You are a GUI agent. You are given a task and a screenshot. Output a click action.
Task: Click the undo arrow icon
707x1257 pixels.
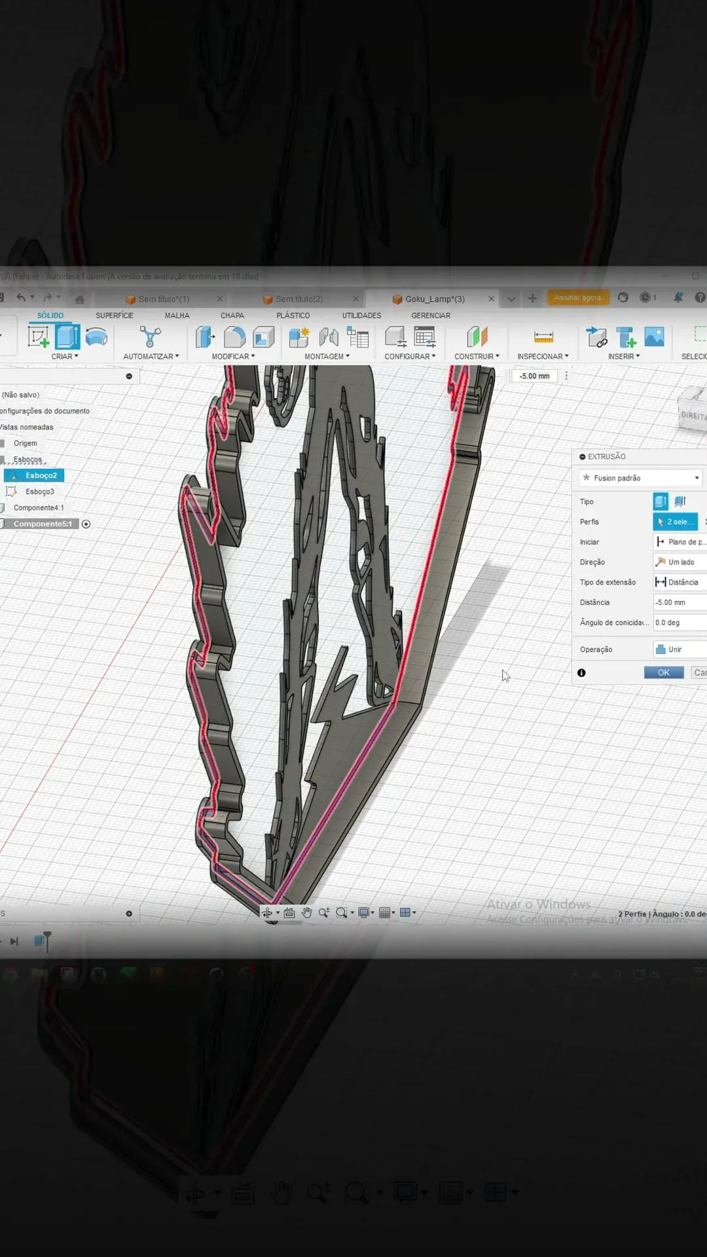tap(21, 298)
